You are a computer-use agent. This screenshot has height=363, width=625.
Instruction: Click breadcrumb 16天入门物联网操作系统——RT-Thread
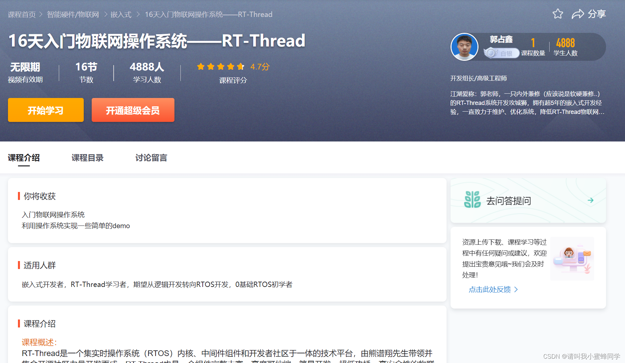[x=209, y=15]
